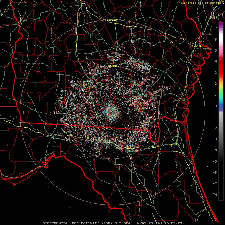The image size is (225, 225).
Task: Click the TH threshold label on scale
Action: tap(215, 195)
